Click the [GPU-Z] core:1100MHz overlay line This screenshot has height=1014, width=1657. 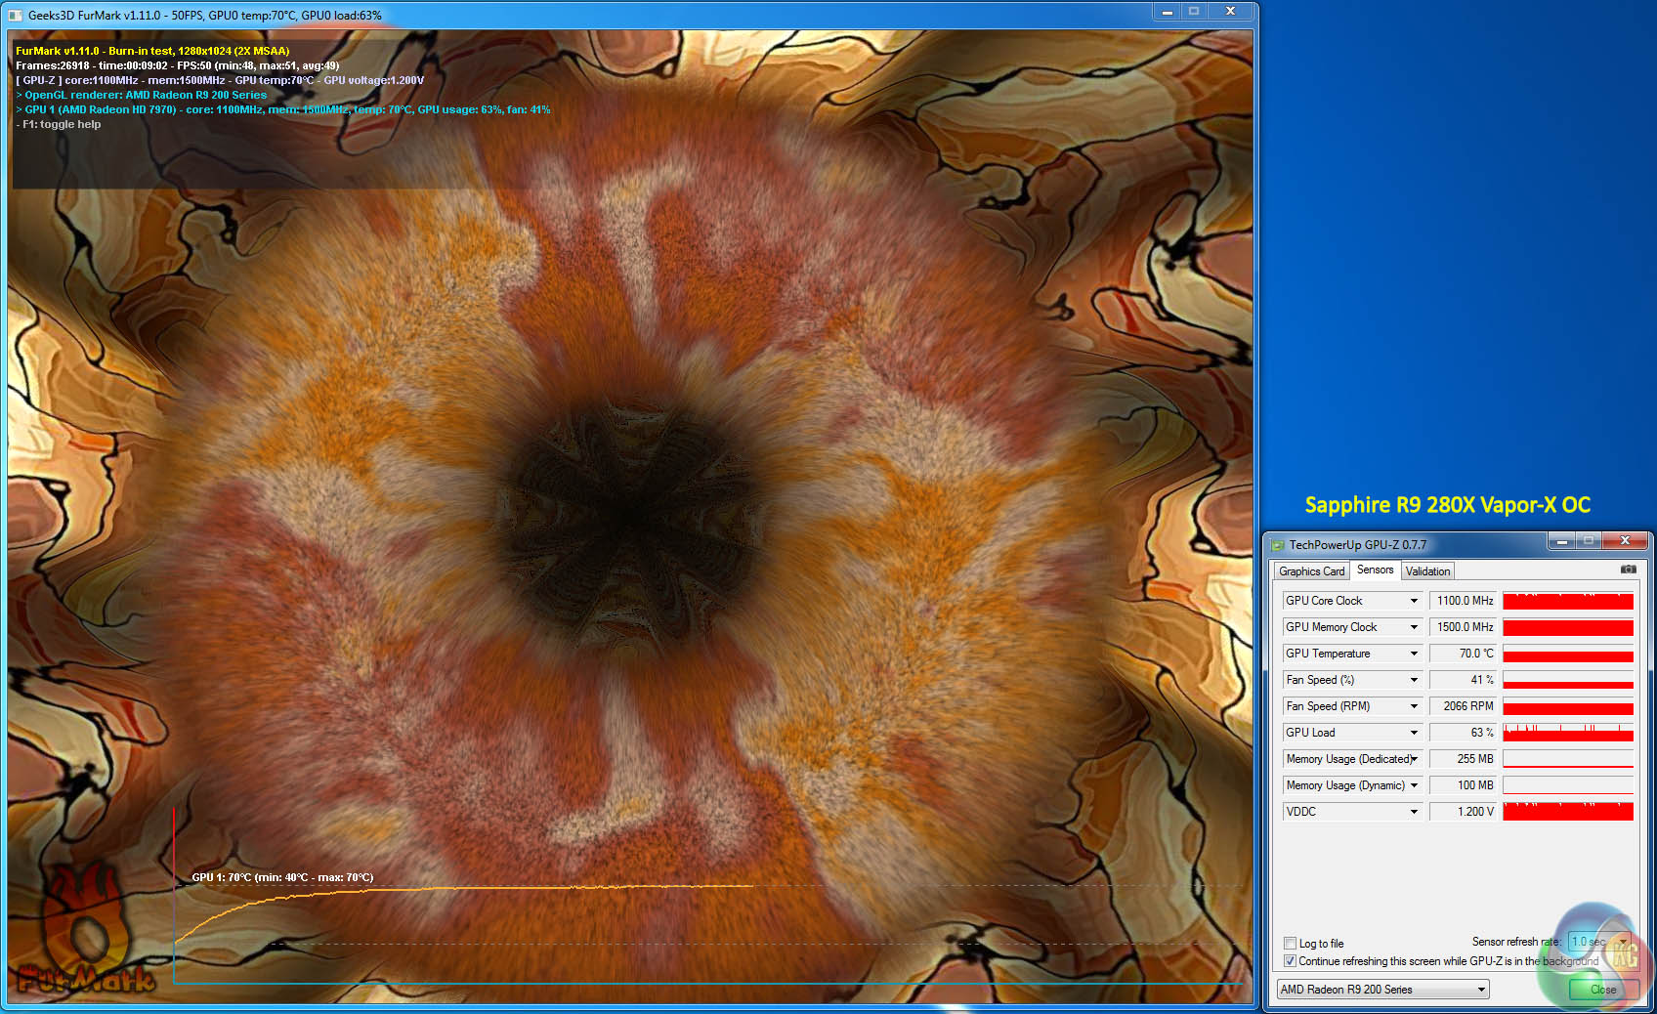coord(220,80)
